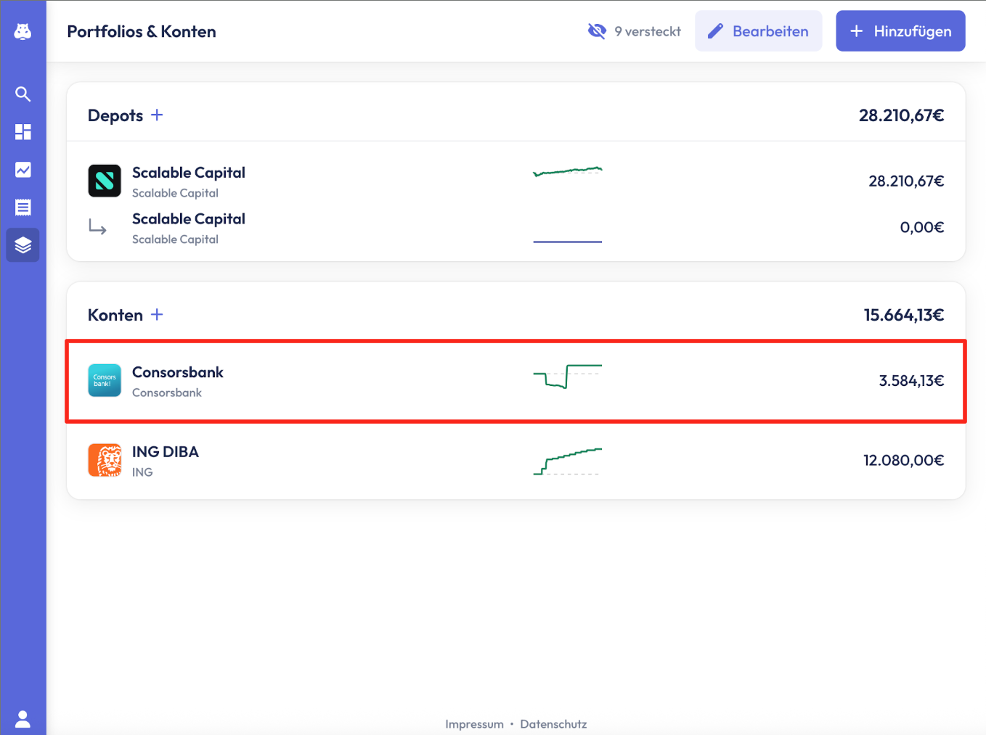Open the Impressum link
Viewport: 986px width, 735px height.
[474, 724]
